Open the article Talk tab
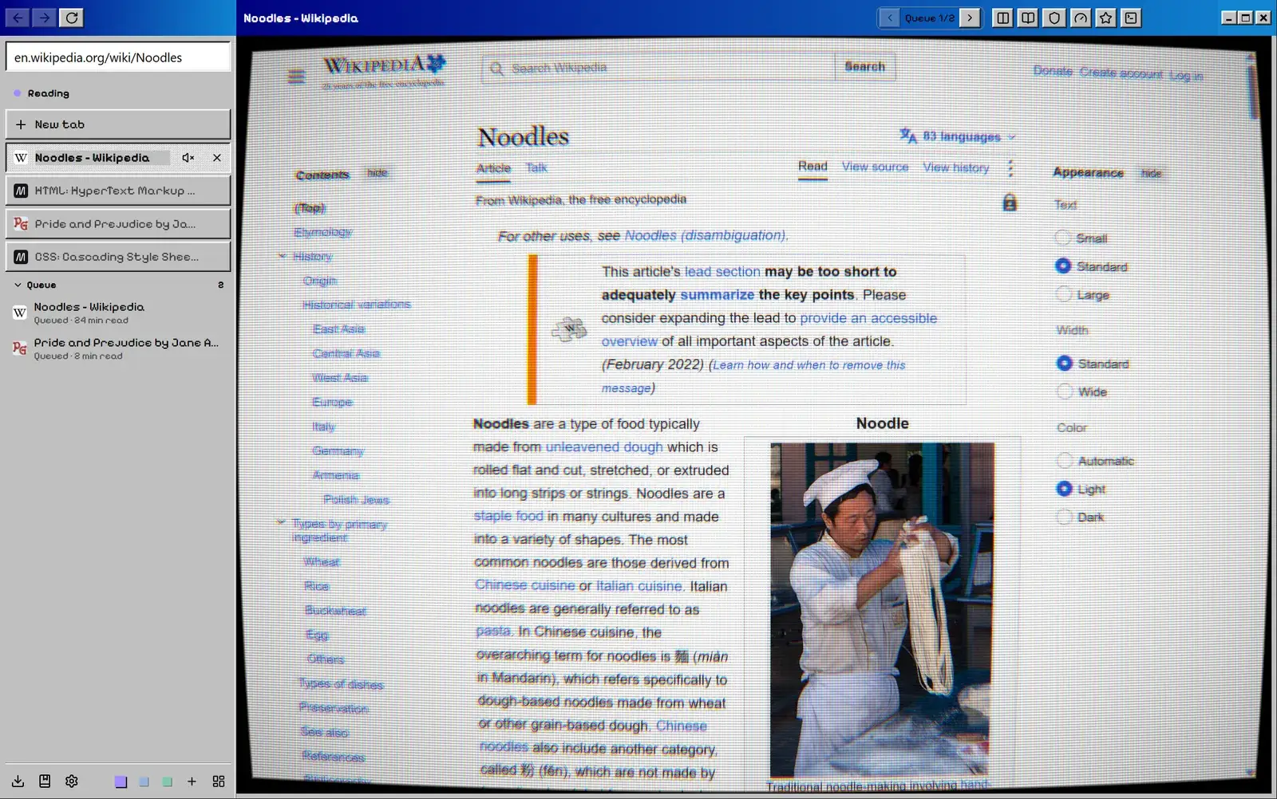The height and width of the screenshot is (799, 1277). tap(536, 167)
